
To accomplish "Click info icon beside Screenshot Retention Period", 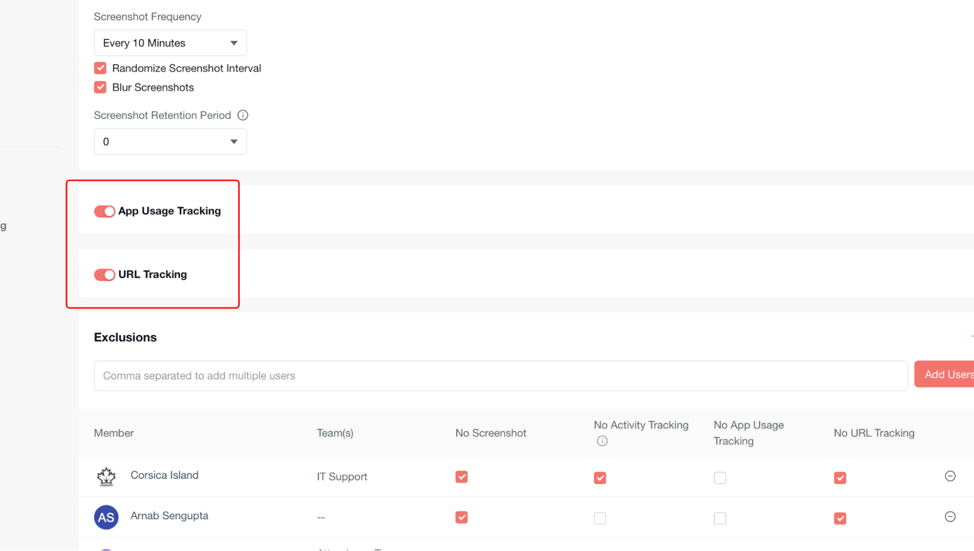I will click(x=243, y=115).
